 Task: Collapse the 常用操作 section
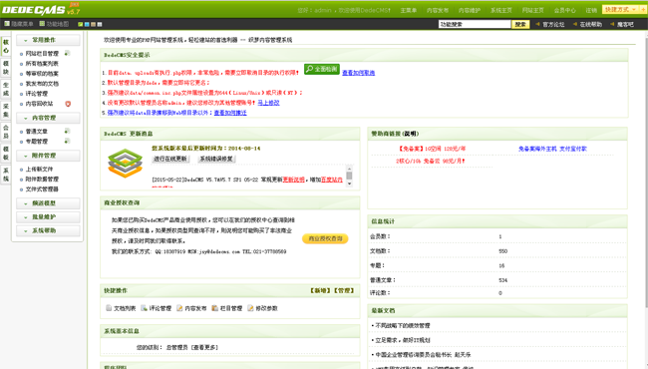[48, 40]
